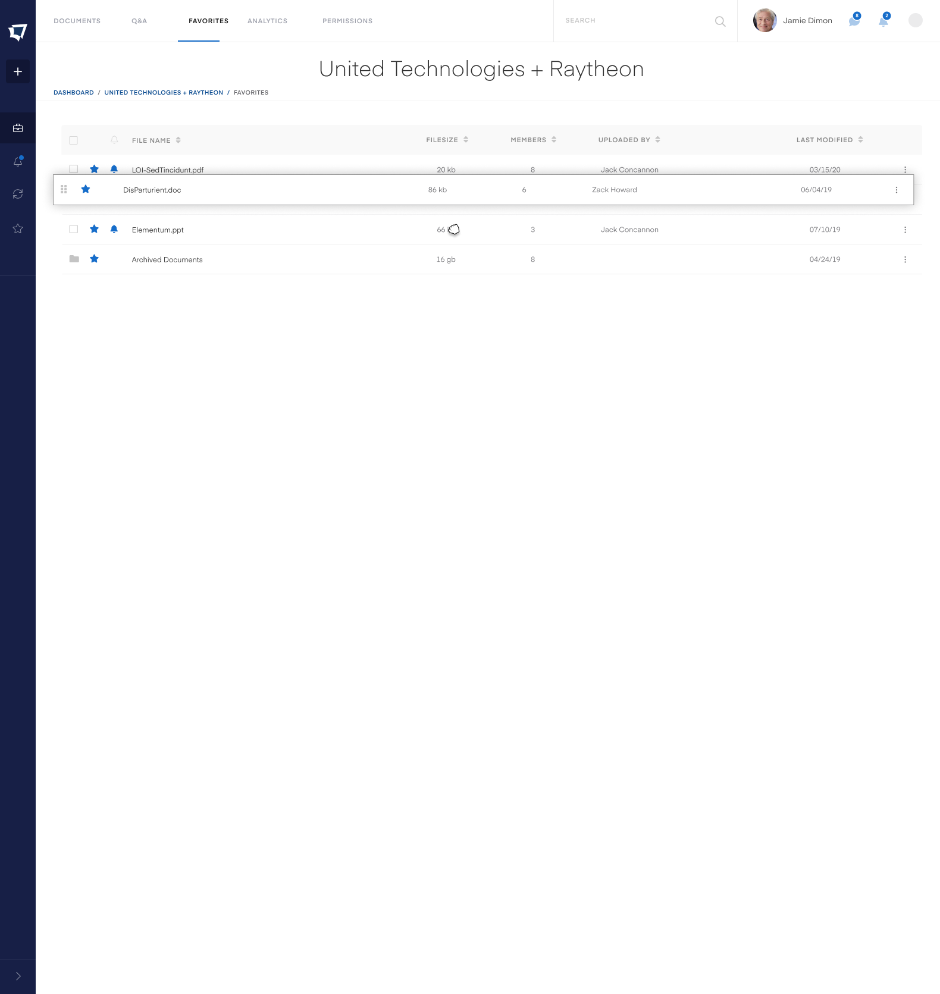
Task: Click header bell column icon
Action: point(114,140)
